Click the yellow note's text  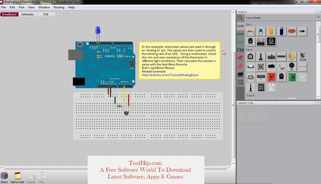click(179, 61)
